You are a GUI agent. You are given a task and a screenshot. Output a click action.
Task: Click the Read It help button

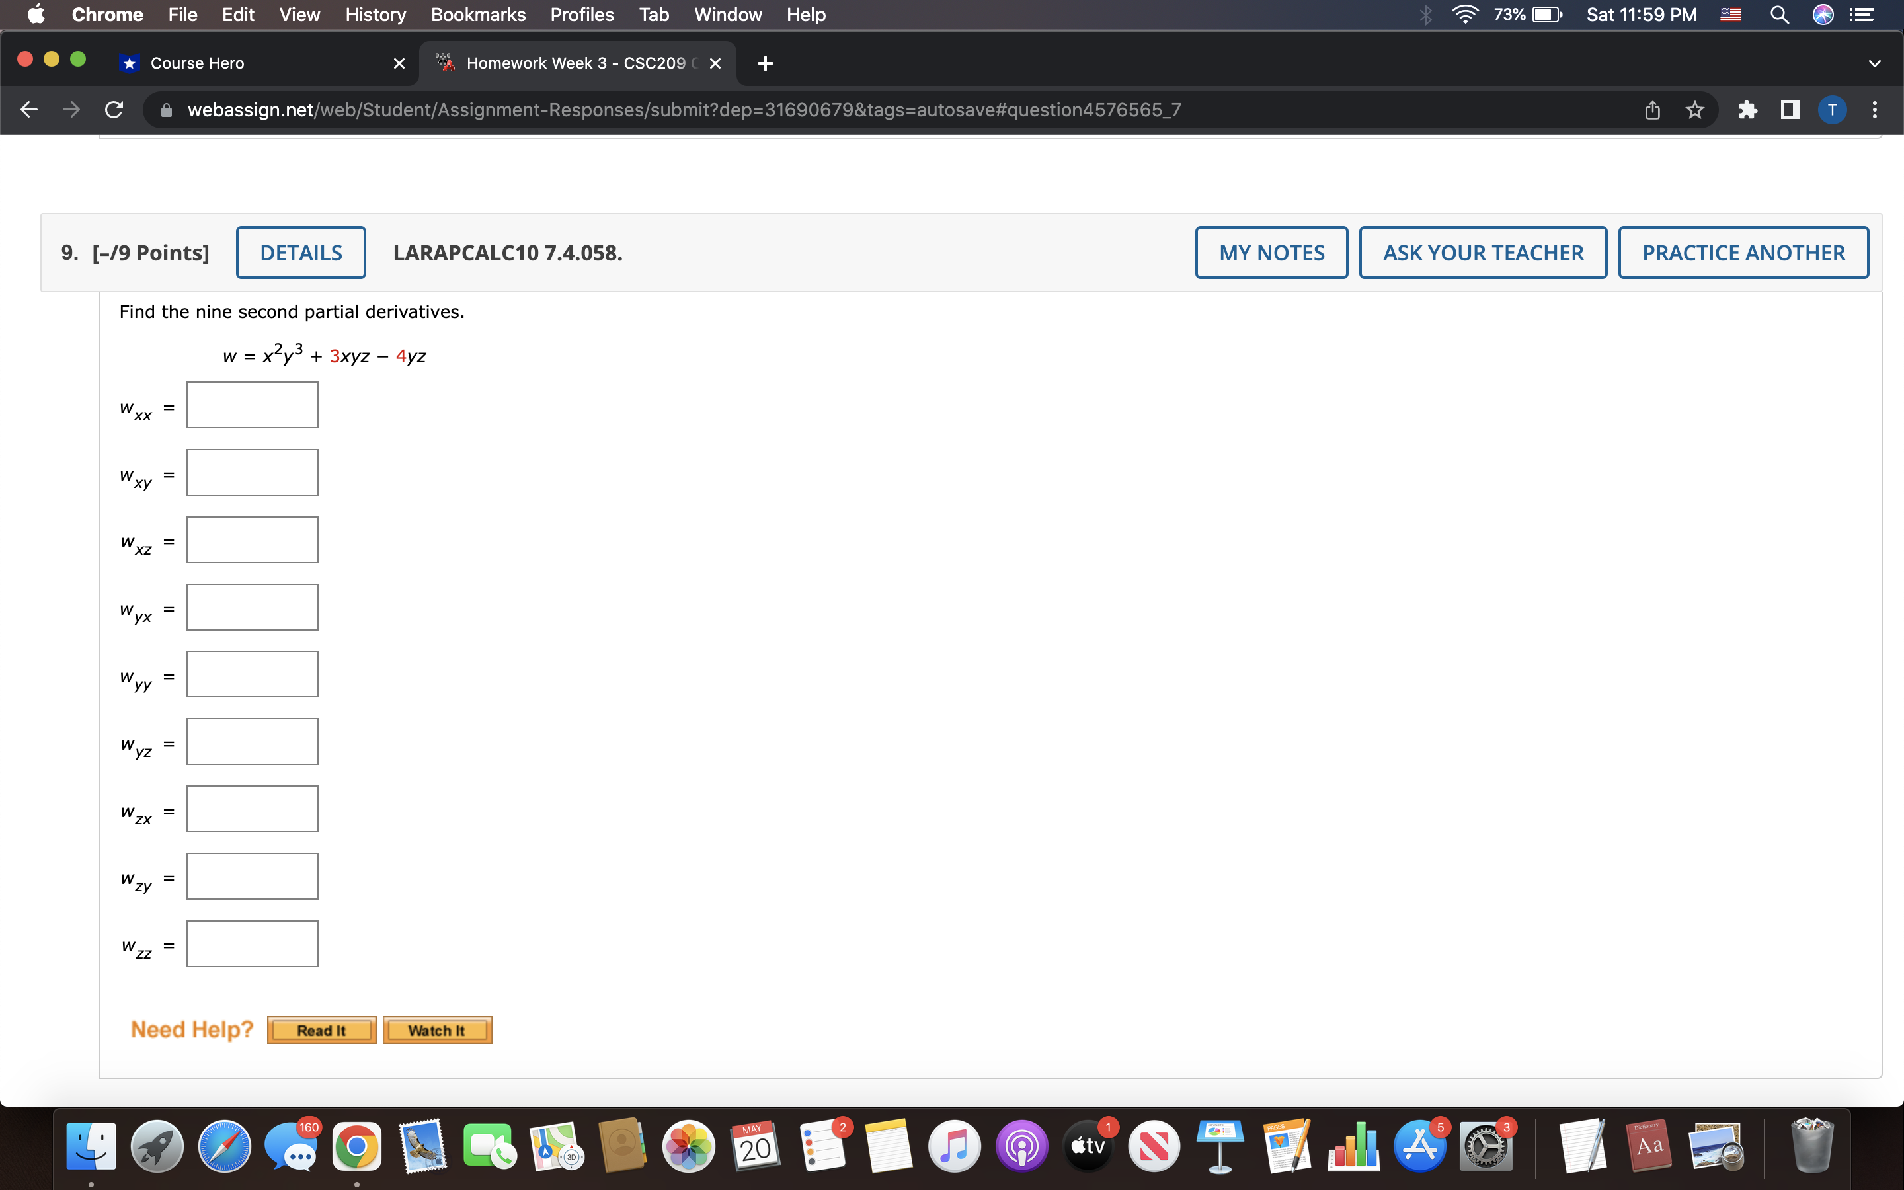321,1029
